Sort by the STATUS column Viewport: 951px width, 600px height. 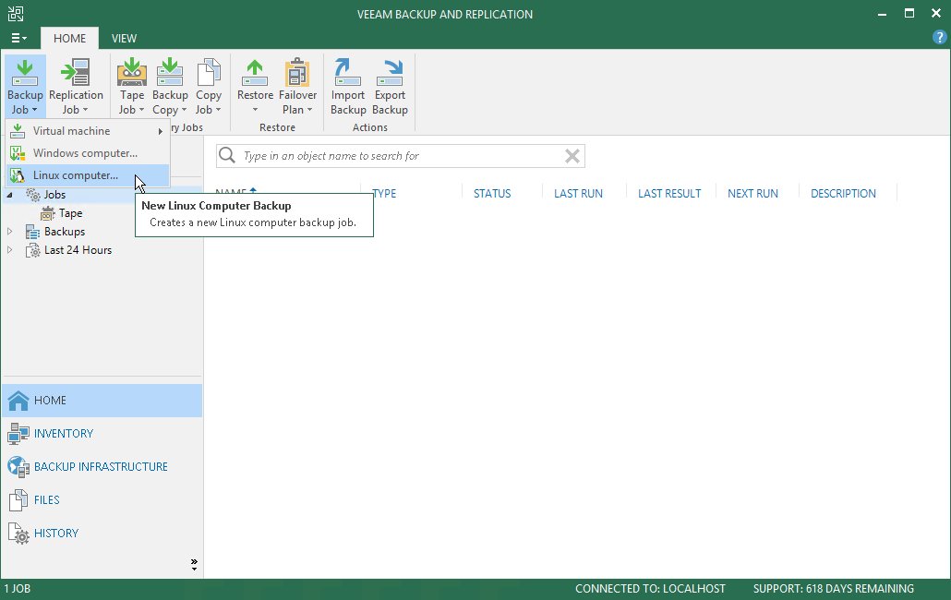click(x=492, y=193)
